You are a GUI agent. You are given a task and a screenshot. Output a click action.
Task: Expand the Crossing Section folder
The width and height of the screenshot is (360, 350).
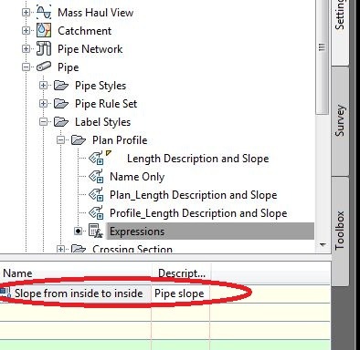(61, 250)
